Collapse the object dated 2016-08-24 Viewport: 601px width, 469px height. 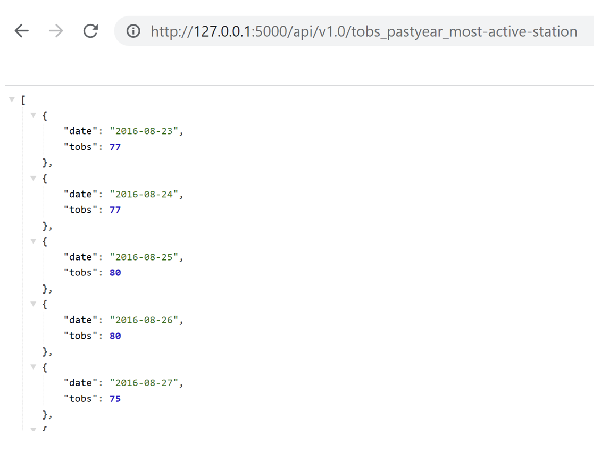[33, 178]
